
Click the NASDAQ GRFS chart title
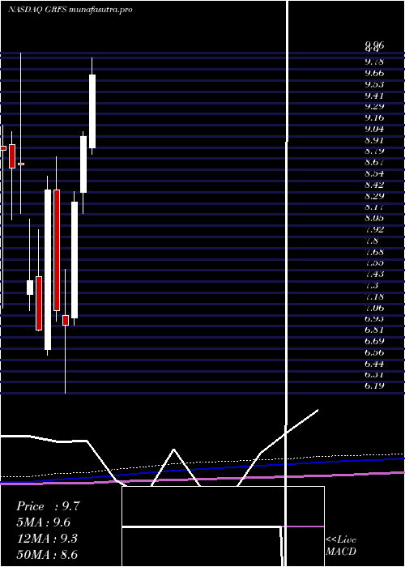tap(70, 10)
